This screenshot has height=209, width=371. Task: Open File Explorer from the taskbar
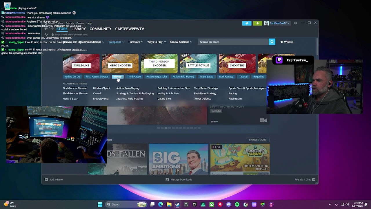click(x=169, y=204)
